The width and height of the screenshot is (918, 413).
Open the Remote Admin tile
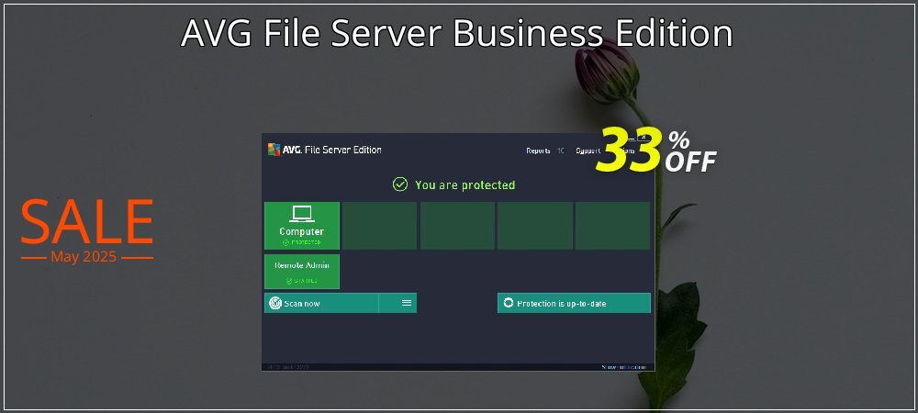(x=301, y=272)
